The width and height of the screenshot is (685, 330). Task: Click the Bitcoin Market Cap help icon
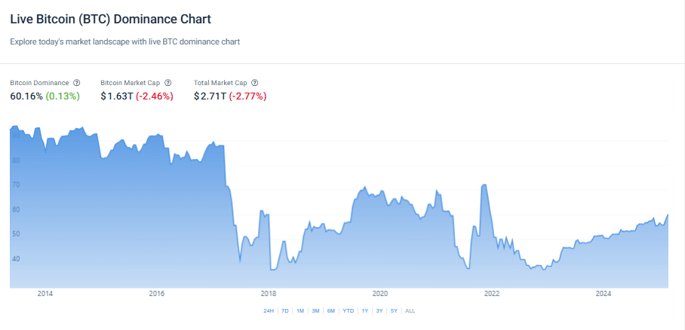(x=167, y=82)
